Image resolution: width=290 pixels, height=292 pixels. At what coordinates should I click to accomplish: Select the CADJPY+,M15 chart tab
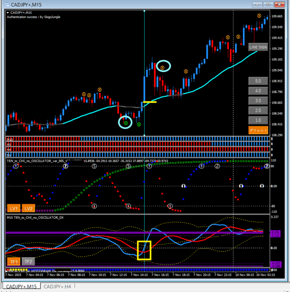pos(21,286)
